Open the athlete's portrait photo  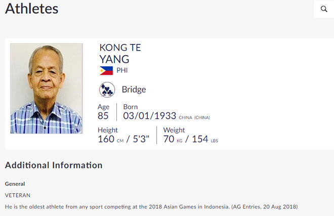tap(47, 89)
